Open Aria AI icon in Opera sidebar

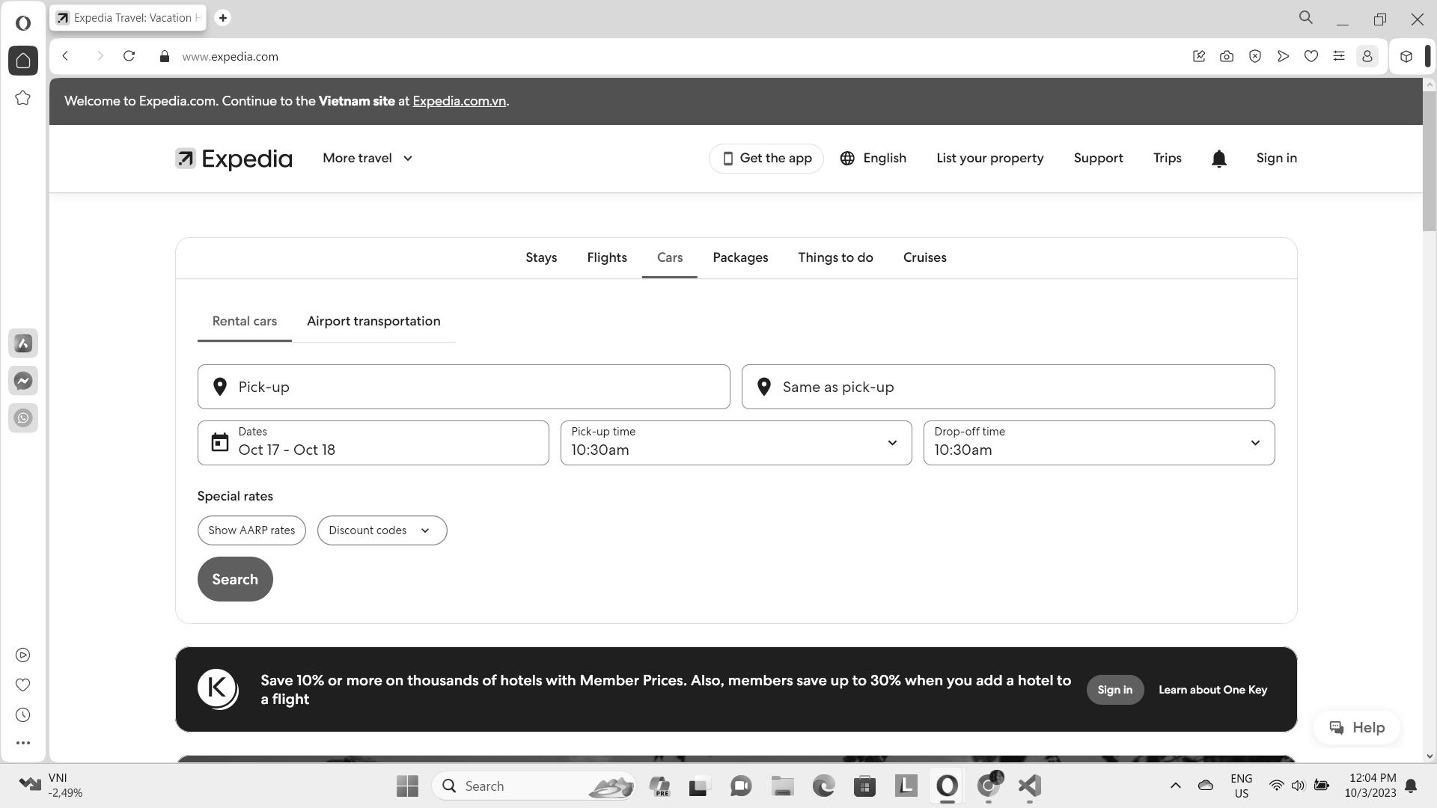point(23,343)
